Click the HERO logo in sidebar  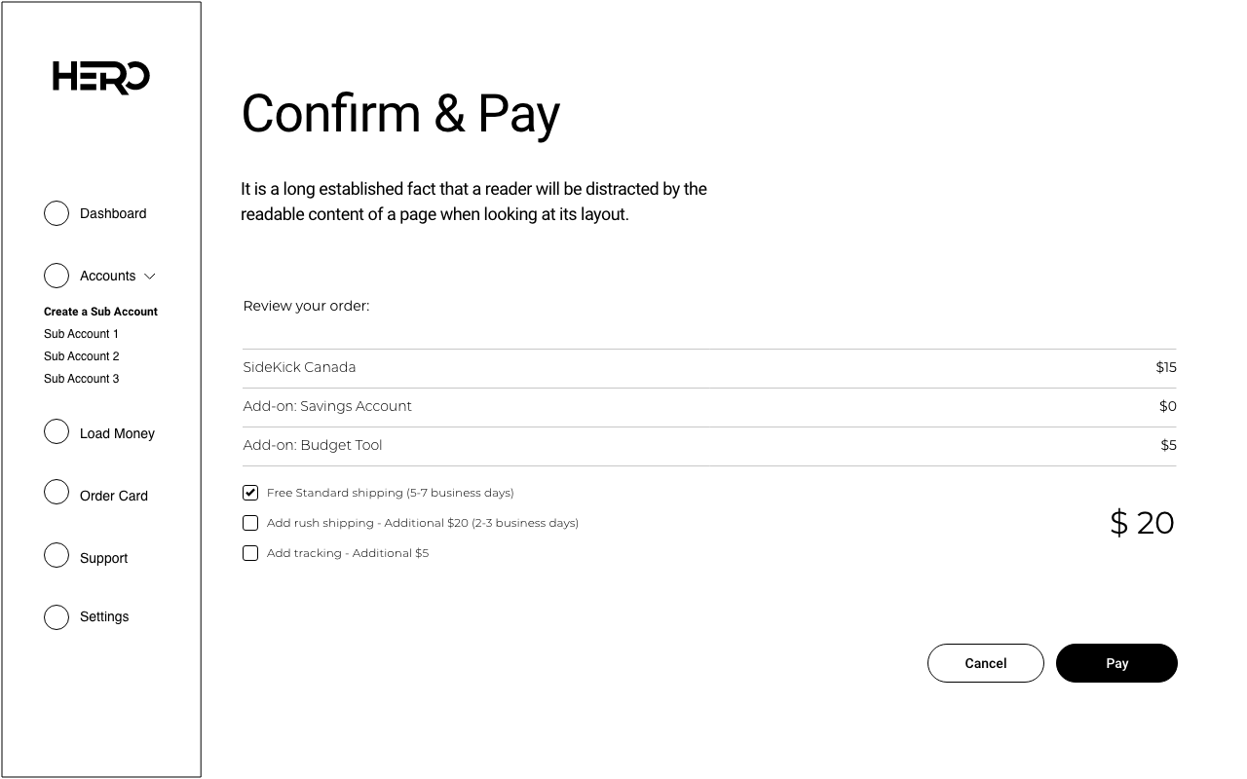(100, 77)
